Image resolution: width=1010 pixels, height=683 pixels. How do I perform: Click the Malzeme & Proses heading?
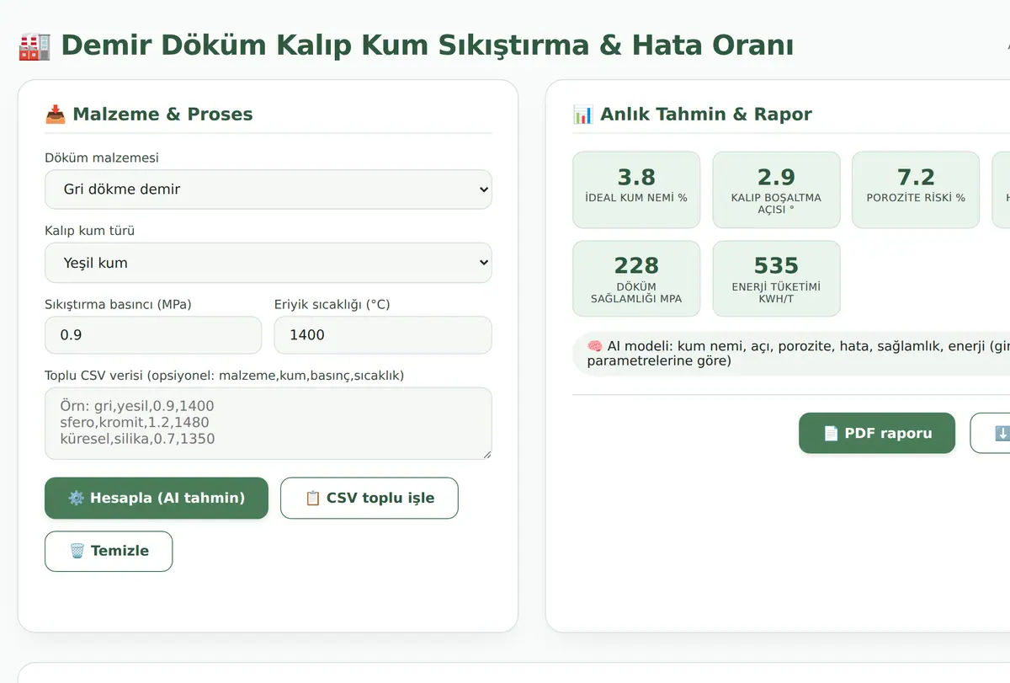162,115
